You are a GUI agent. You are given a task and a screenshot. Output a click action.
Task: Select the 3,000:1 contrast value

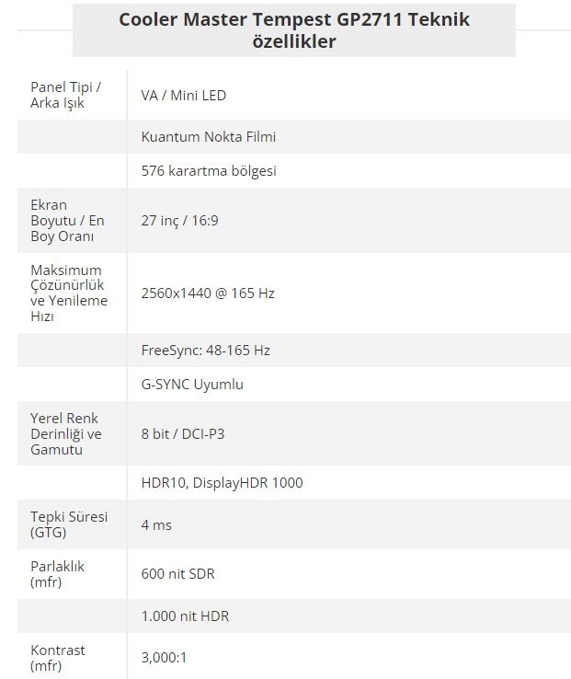pyautogui.click(x=164, y=658)
